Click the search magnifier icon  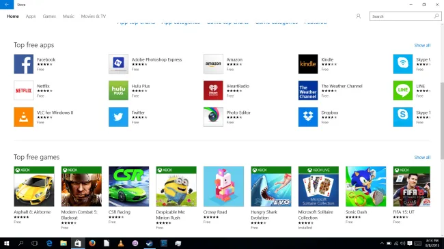(436, 16)
